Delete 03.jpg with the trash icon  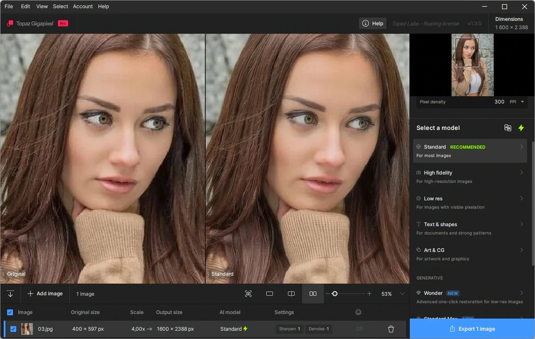391,329
